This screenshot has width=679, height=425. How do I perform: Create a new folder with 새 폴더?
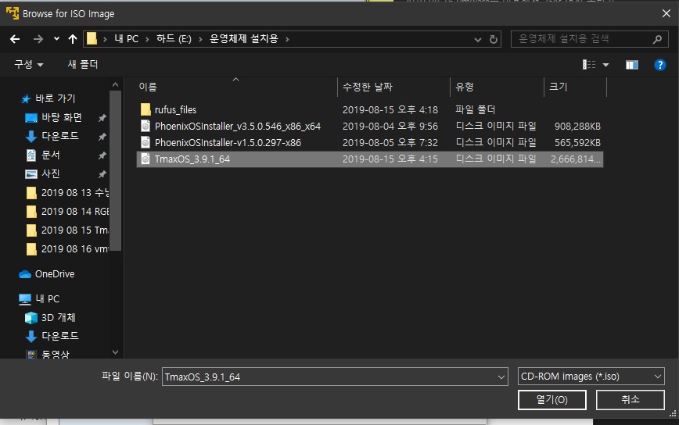(82, 64)
